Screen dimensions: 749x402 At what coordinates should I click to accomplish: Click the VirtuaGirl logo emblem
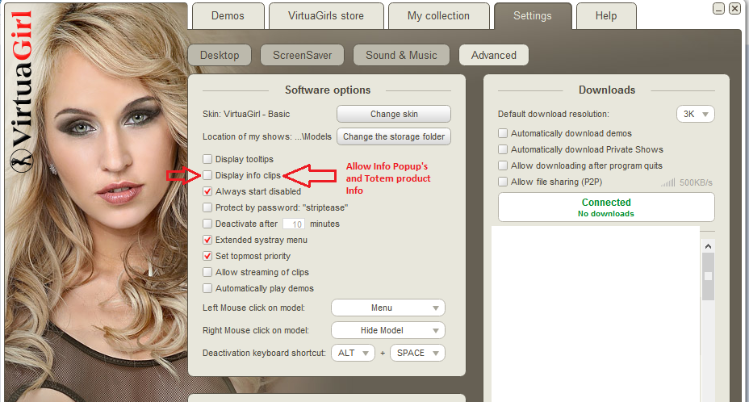tap(19, 161)
